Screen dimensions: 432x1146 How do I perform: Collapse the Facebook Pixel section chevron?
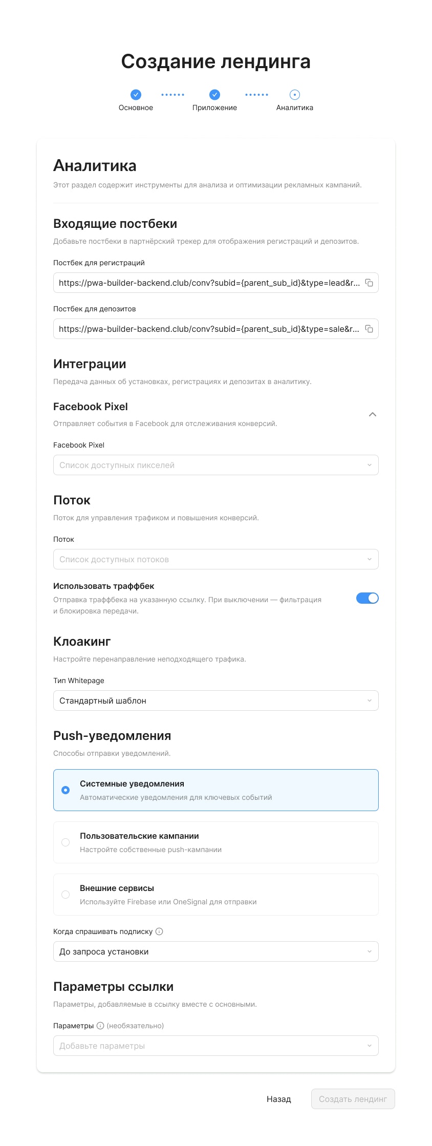373,414
